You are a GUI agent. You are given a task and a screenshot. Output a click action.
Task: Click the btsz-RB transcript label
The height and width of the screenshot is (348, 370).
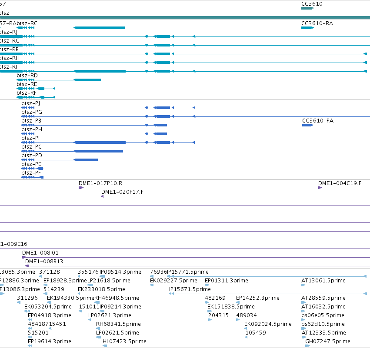(9, 50)
